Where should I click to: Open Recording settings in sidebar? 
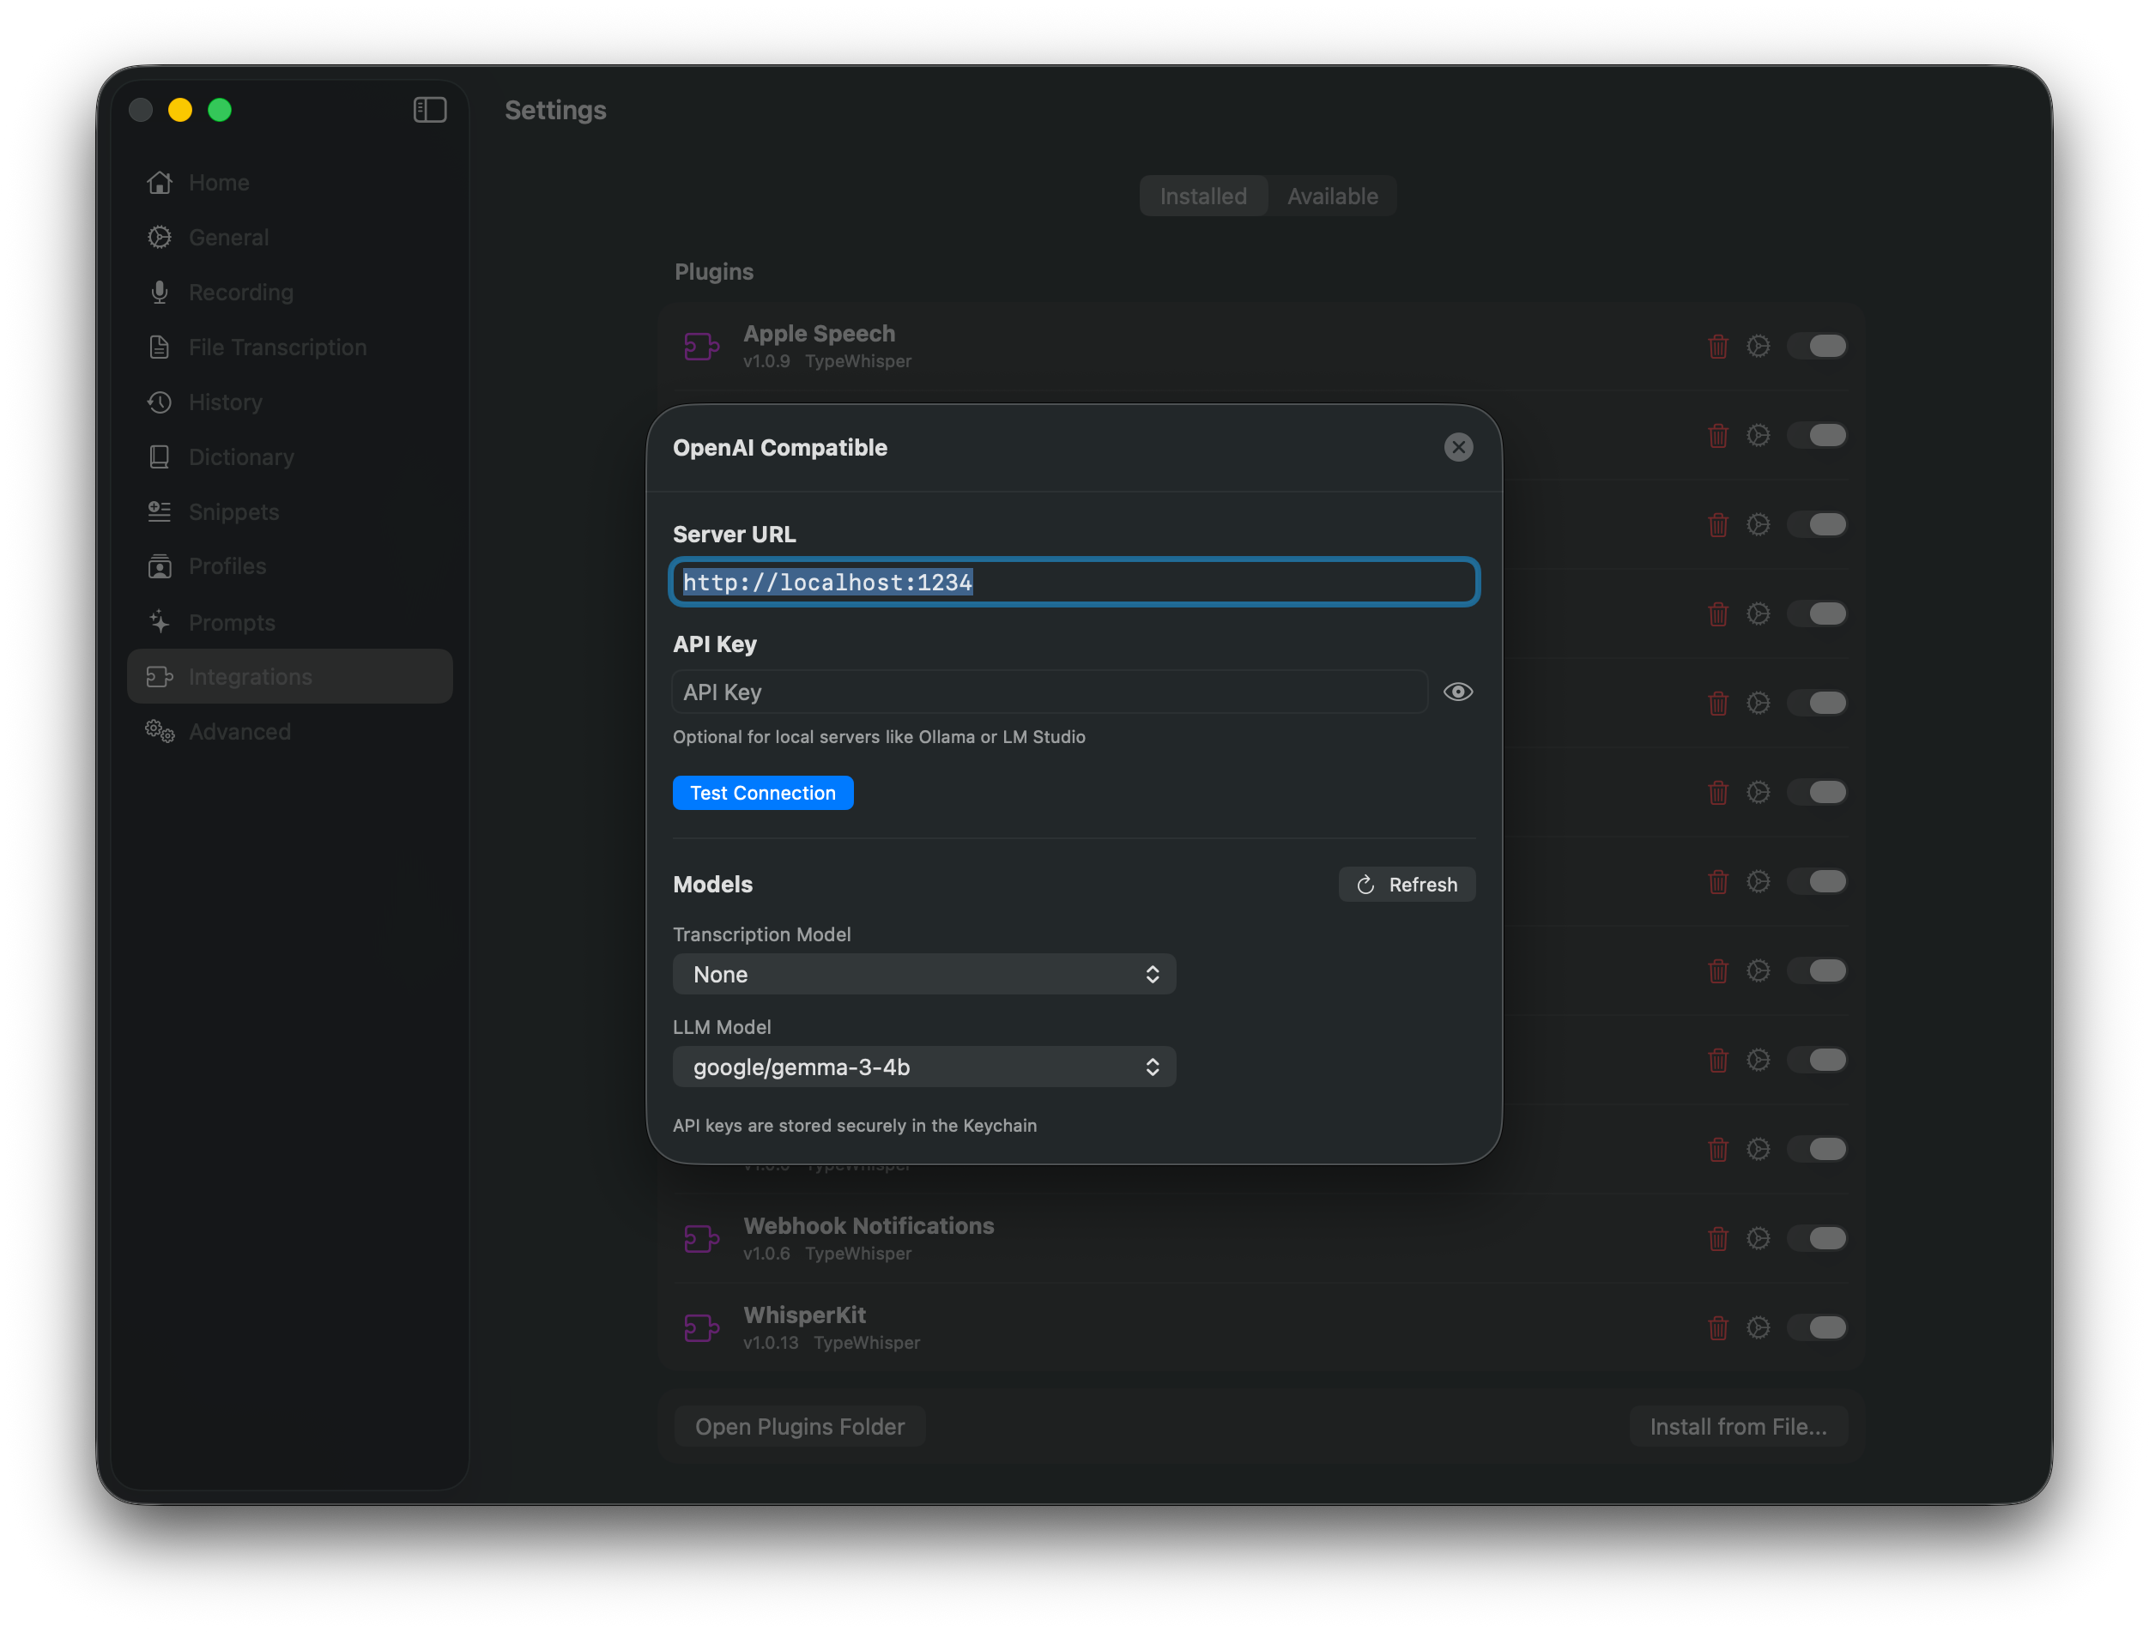pos(240,292)
